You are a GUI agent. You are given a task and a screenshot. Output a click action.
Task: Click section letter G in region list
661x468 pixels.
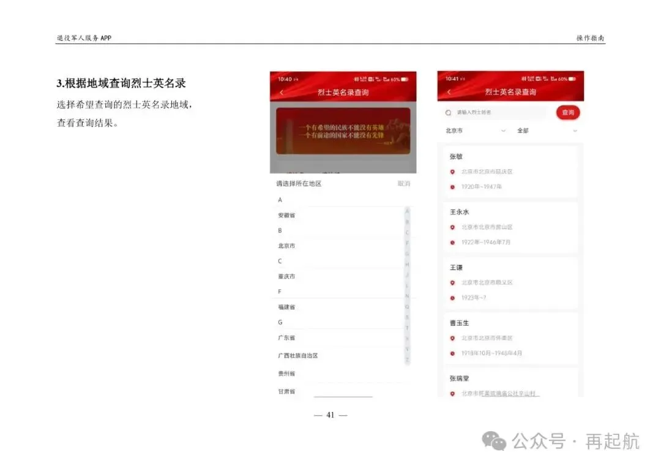tap(280, 322)
